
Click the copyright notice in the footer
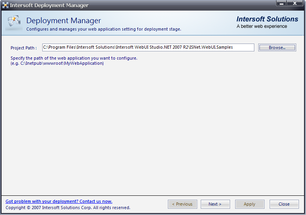68,208
